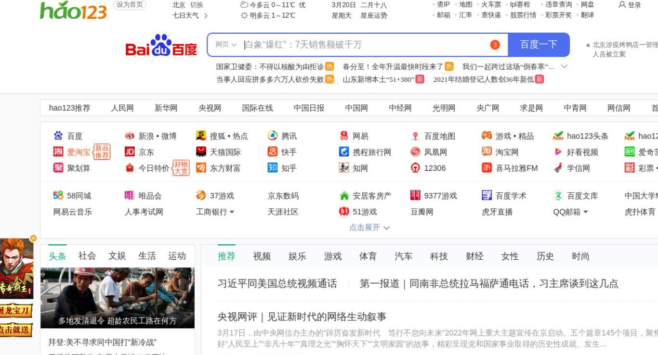Select the 头条 news tab

57,256
